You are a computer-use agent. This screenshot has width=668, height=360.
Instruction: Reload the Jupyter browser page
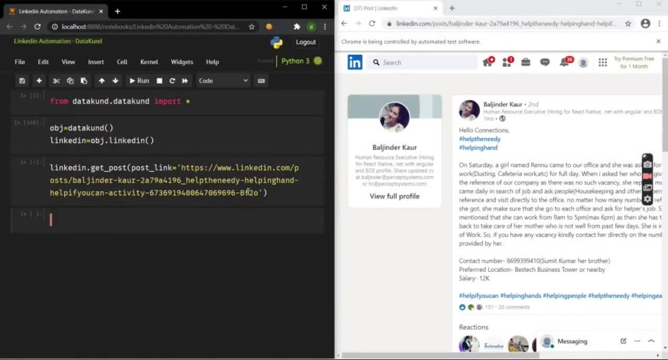click(37, 27)
